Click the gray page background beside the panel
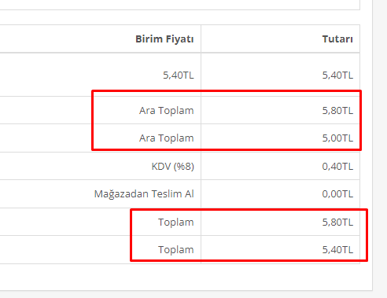Viewport: 387px width, 298px height. pyautogui.click(x=380, y=149)
